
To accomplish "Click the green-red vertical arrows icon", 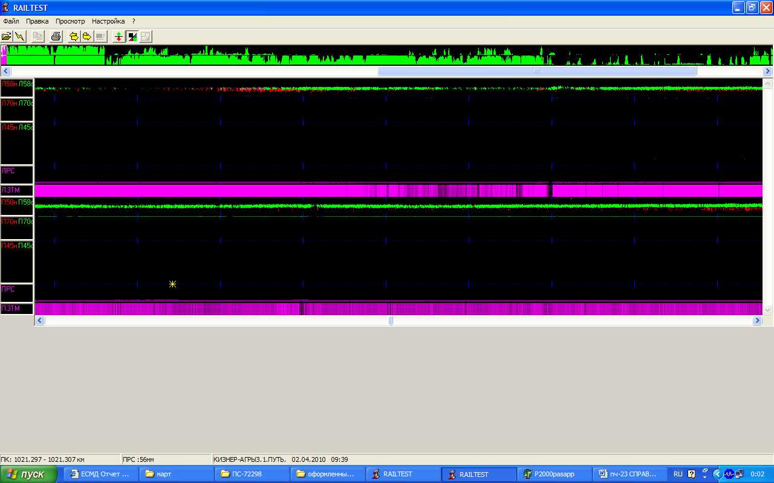I will (x=119, y=37).
